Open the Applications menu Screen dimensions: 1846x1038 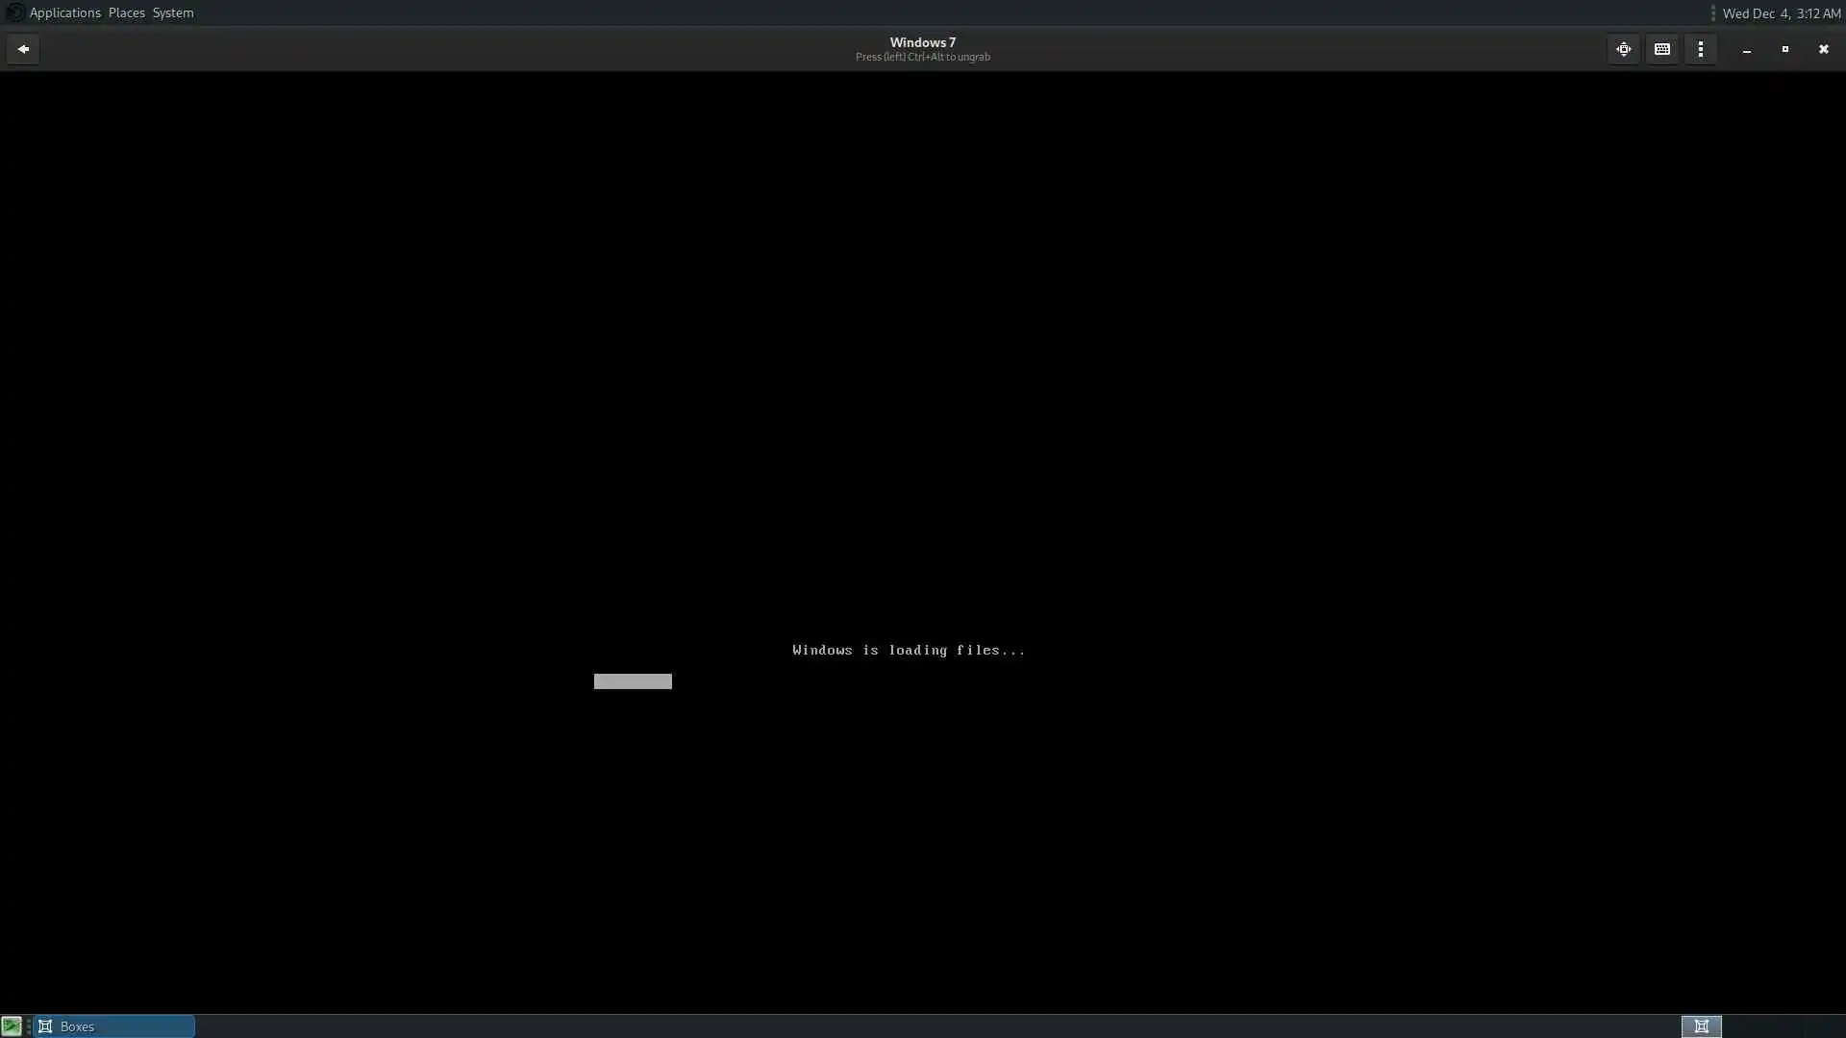pyautogui.click(x=64, y=12)
